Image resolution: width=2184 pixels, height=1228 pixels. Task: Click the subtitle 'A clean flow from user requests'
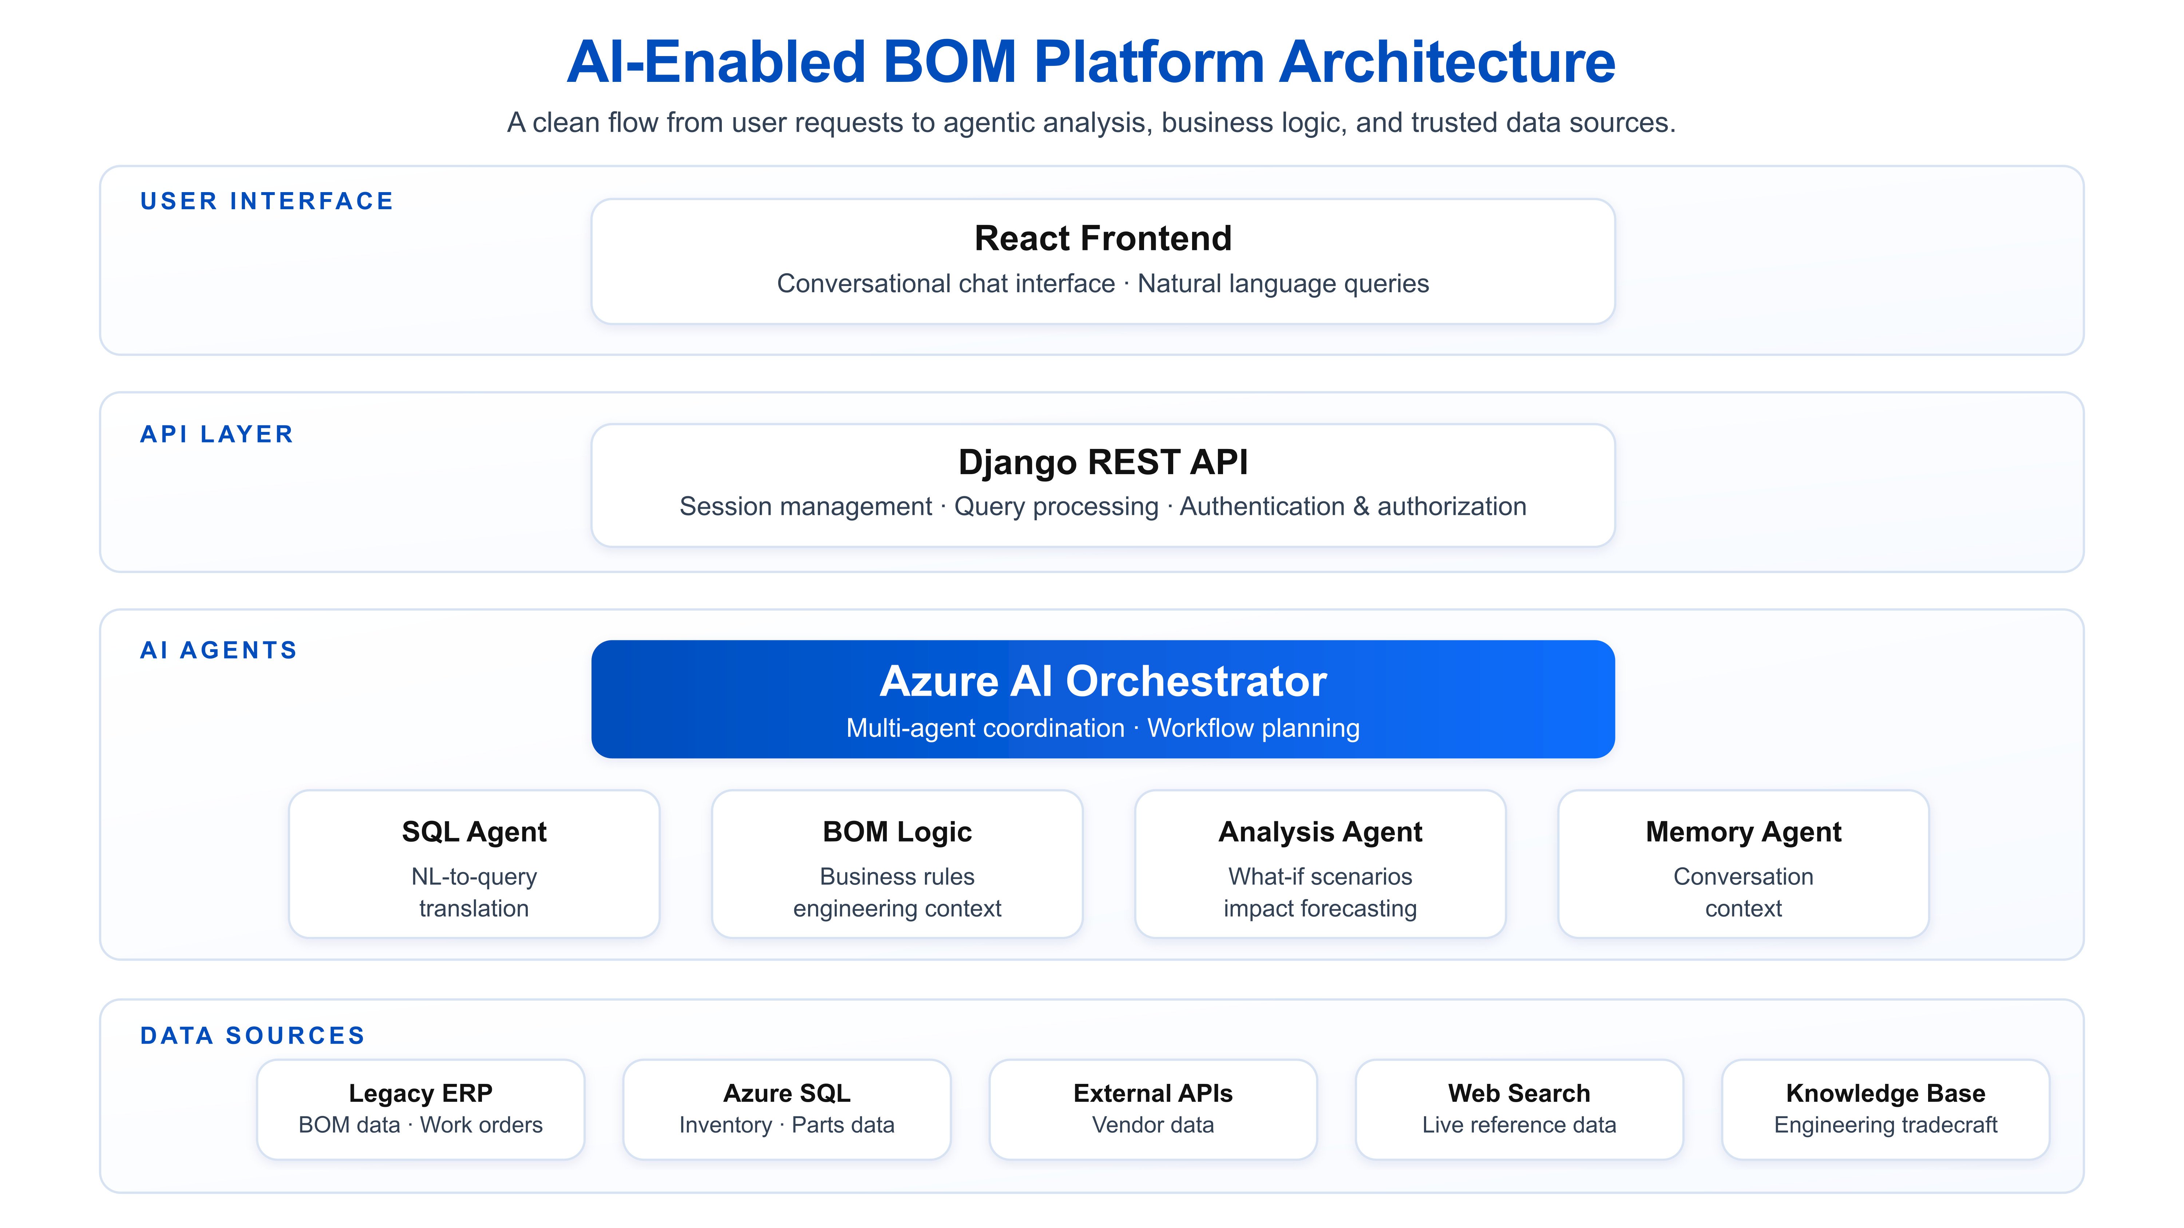coord(1091,123)
